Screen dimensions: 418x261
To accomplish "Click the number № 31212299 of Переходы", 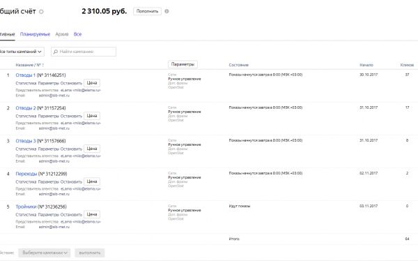I will 52,174.
